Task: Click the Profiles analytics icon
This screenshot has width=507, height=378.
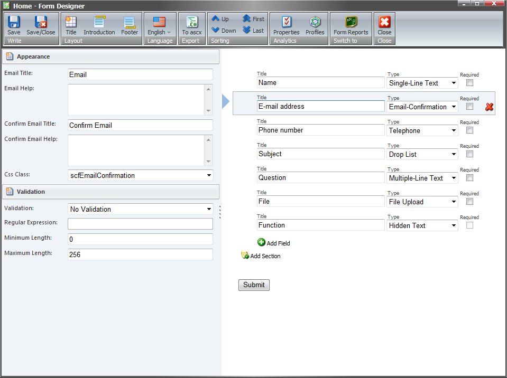Action: 315,25
